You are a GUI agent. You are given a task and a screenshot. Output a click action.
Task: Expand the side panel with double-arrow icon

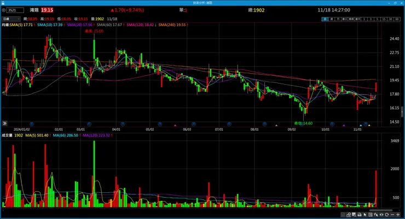pos(4,123)
